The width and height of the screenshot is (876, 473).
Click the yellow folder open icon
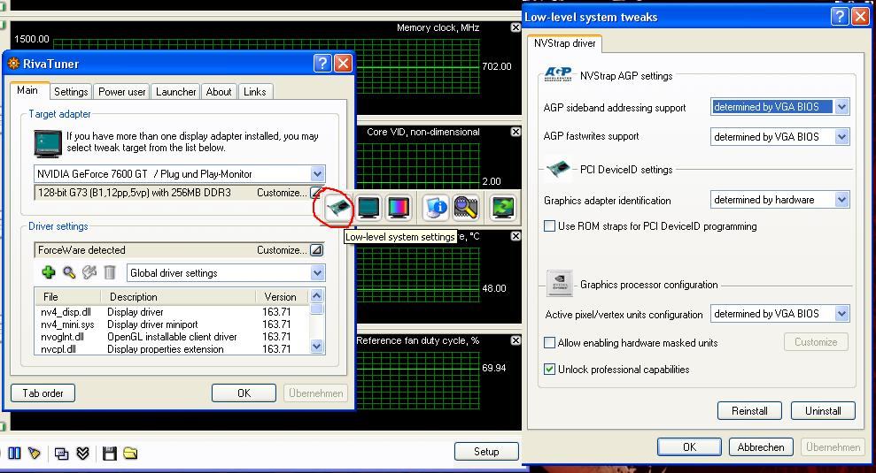(130, 454)
